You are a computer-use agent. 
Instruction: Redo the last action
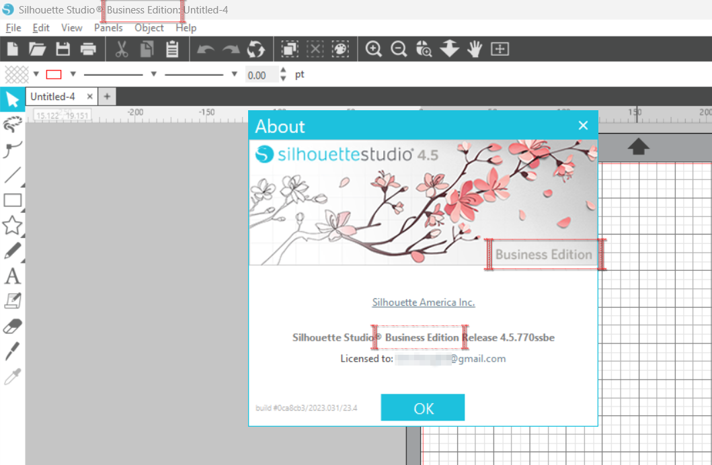tap(231, 49)
